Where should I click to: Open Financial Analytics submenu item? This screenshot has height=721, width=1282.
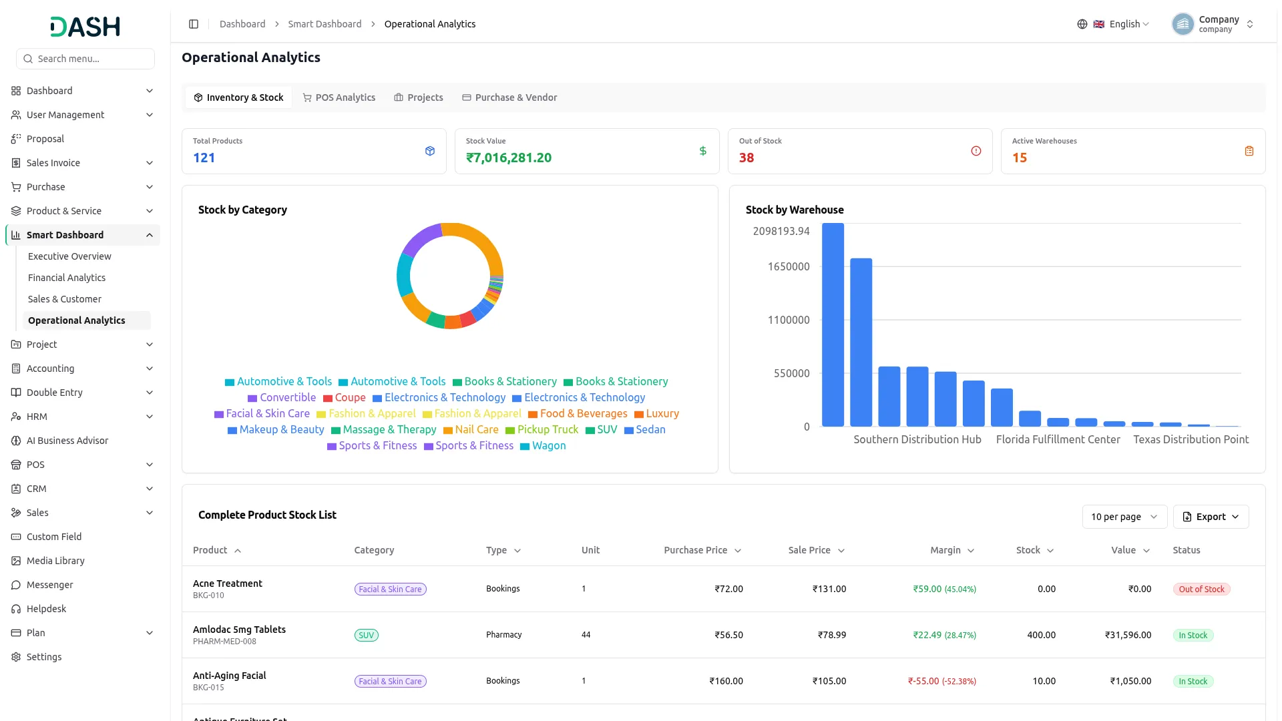67,278
